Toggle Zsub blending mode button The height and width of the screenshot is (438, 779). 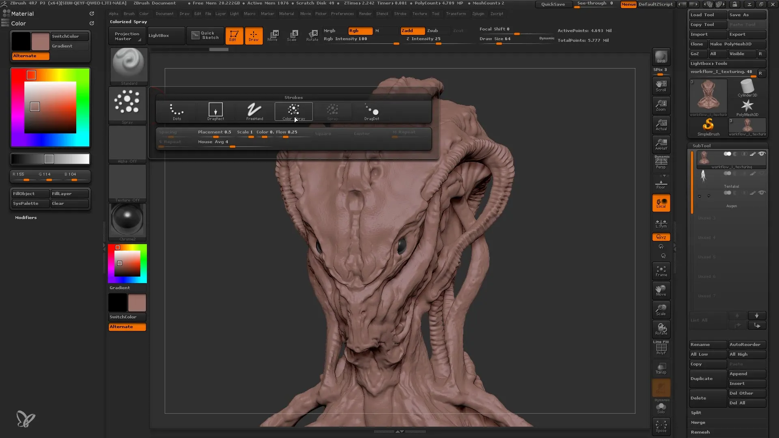click(x=432, y=30)
